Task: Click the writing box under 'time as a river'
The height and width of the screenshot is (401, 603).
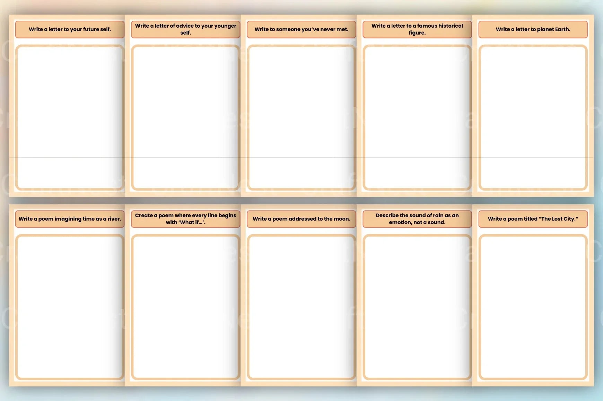Action: pyautogui.click(x=70, y=307)
